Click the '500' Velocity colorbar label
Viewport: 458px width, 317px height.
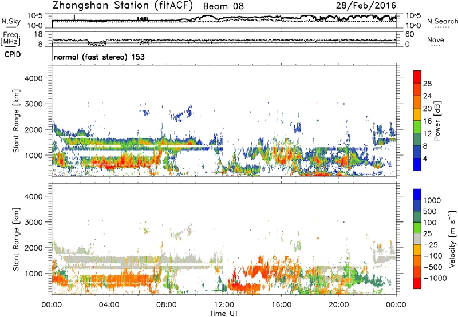click(429, 211)
